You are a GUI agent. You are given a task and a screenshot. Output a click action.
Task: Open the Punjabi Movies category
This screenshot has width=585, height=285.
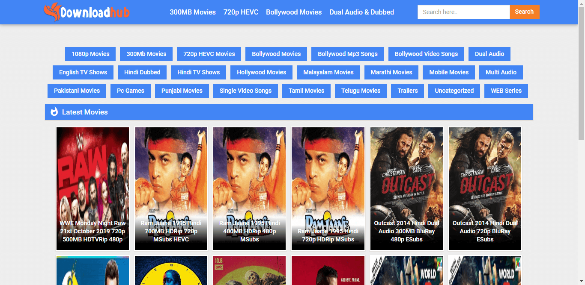pyautogui.click(x=182, y=91)
